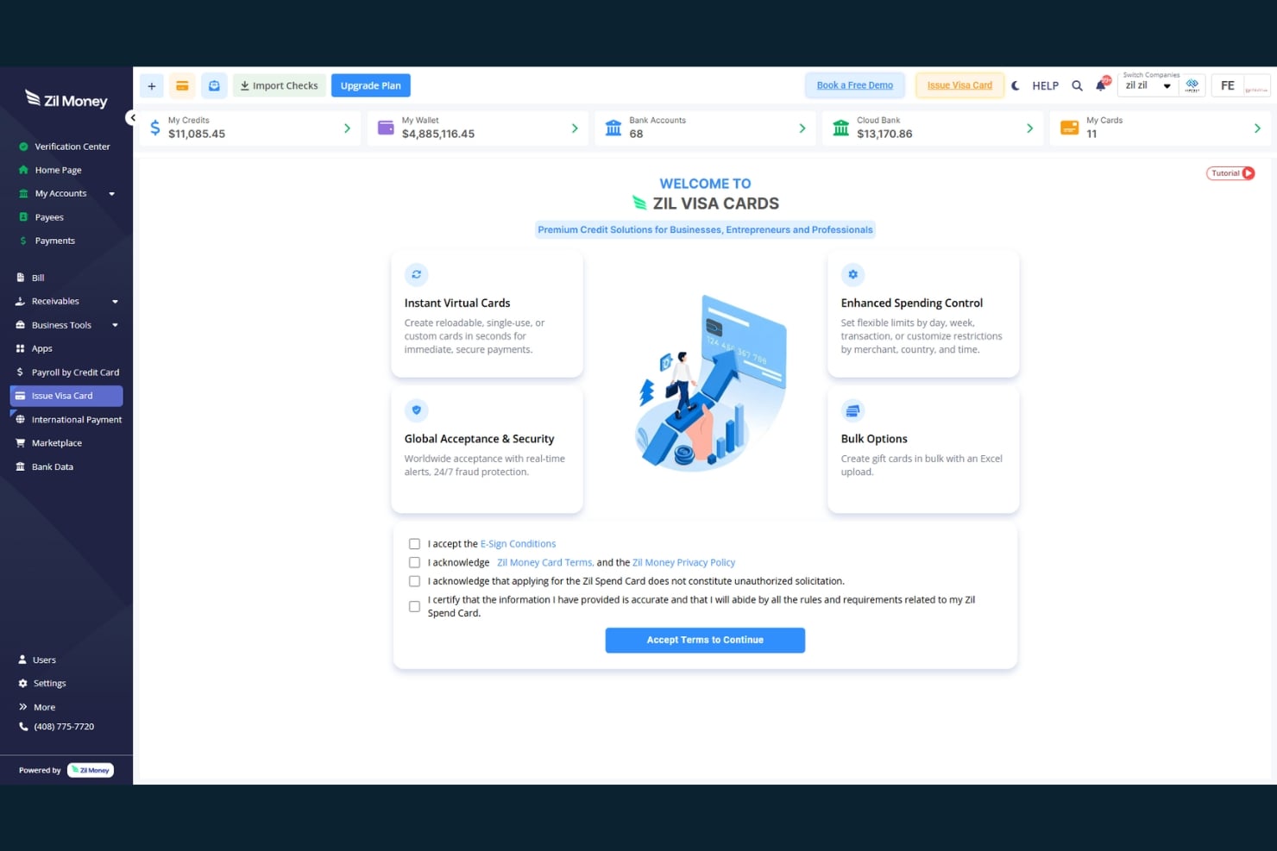Open My Cards details chevron
The image size is (1277, 851).
coord(1257,128)
